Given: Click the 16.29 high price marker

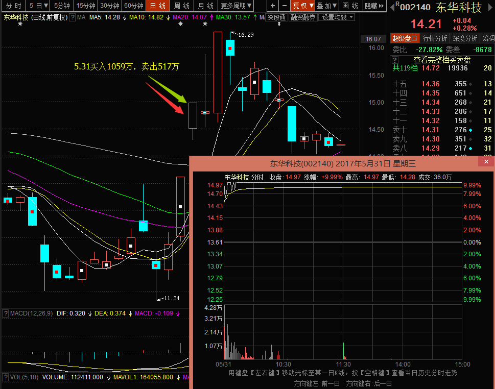Looking at the screenshot, I should tap(246, 35).
